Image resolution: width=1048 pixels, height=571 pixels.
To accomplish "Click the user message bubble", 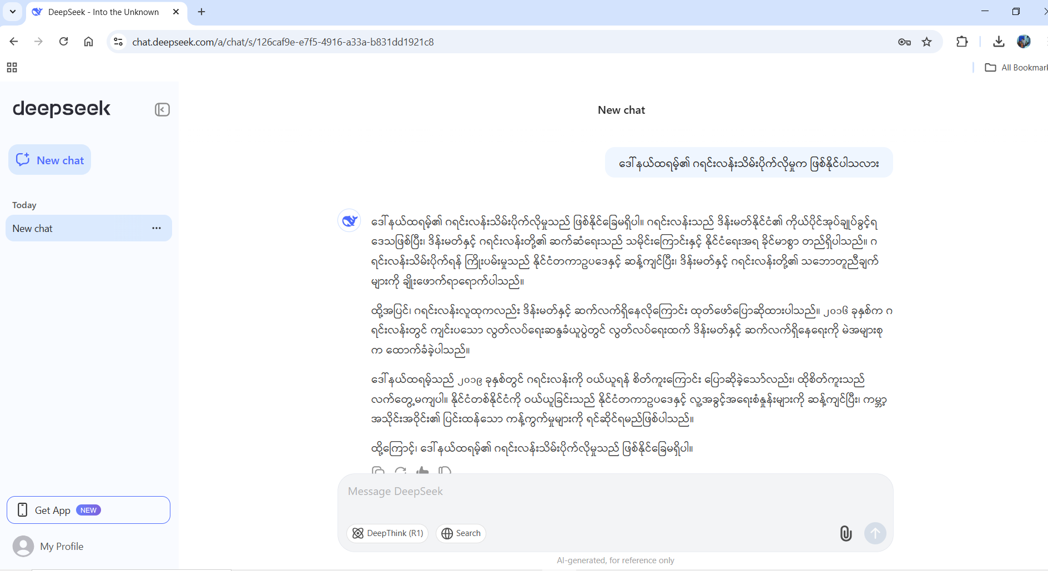I will [749, 163].
